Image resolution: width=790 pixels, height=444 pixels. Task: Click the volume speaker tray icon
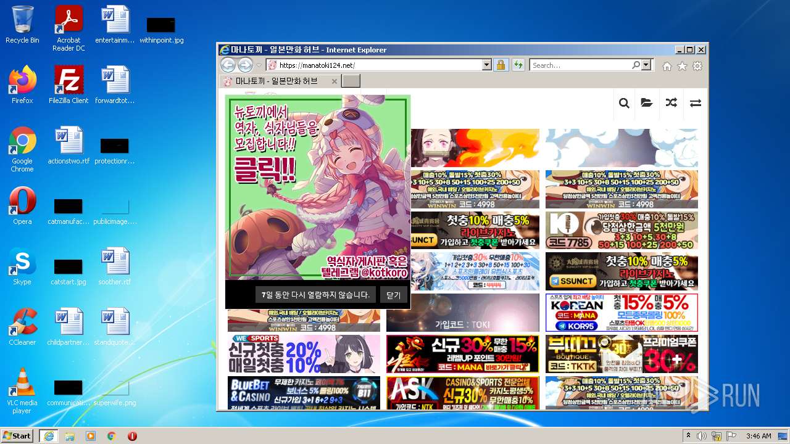(702, 436)
